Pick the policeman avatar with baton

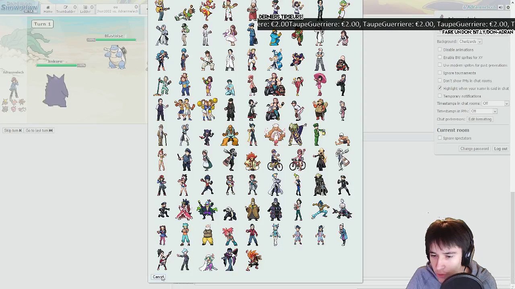[185, 160]
